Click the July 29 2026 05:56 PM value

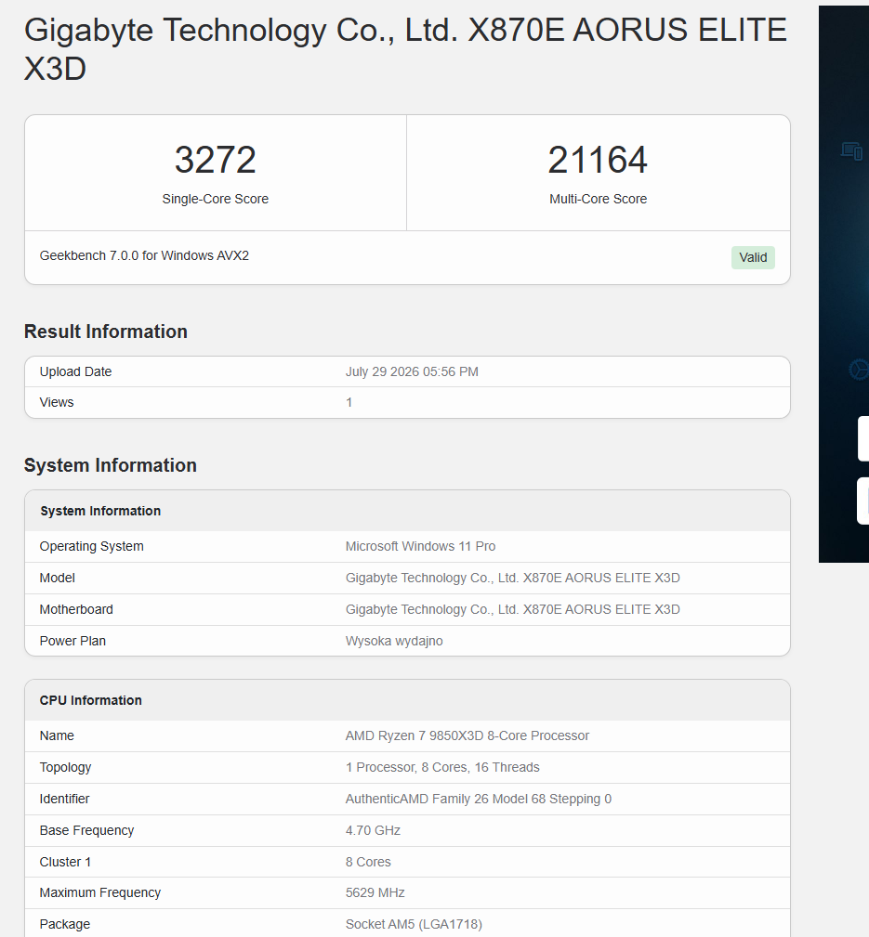click(412, 371)
